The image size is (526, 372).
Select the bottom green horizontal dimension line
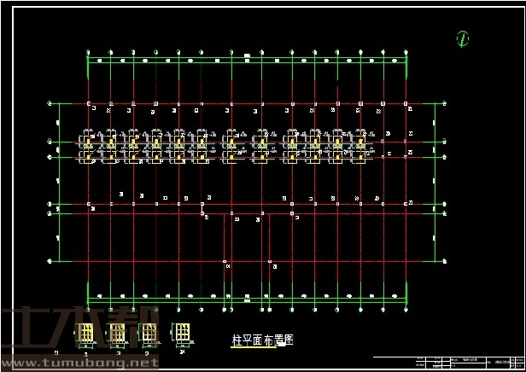(247, 298)
